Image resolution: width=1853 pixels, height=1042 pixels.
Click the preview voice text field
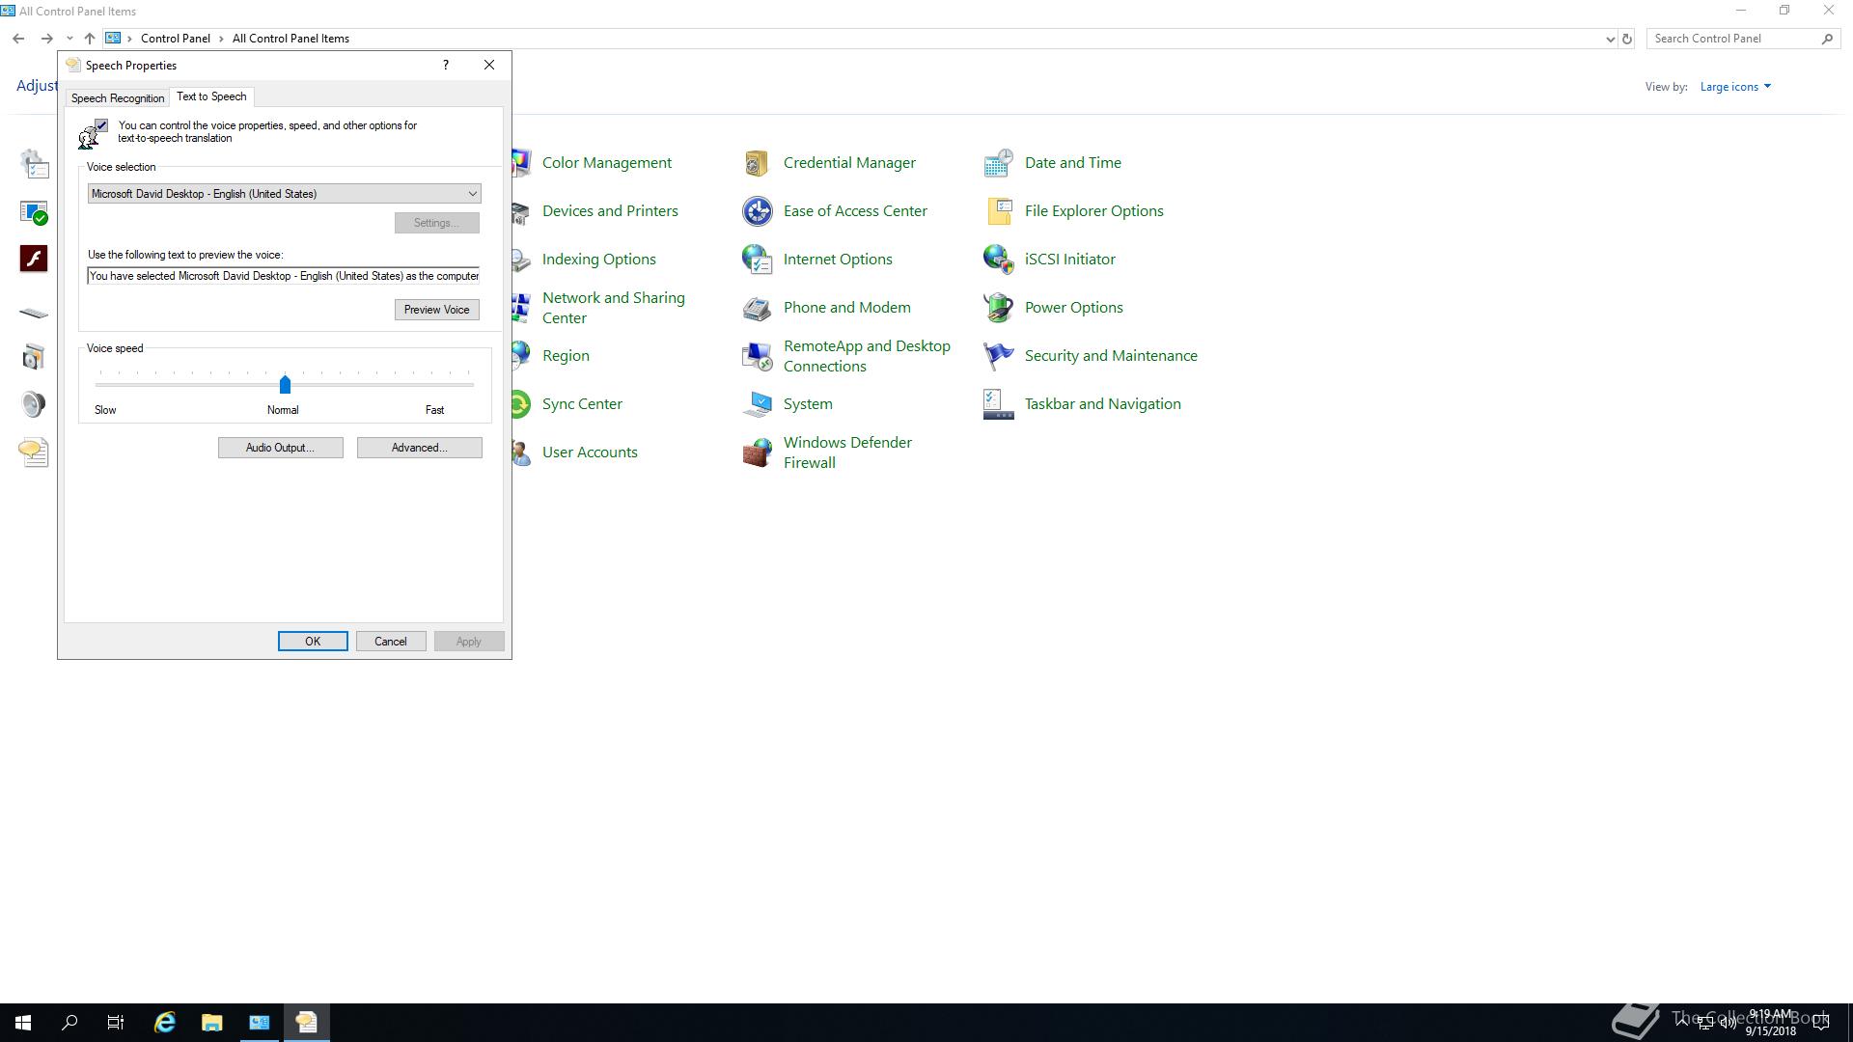(x=284, y=276)
